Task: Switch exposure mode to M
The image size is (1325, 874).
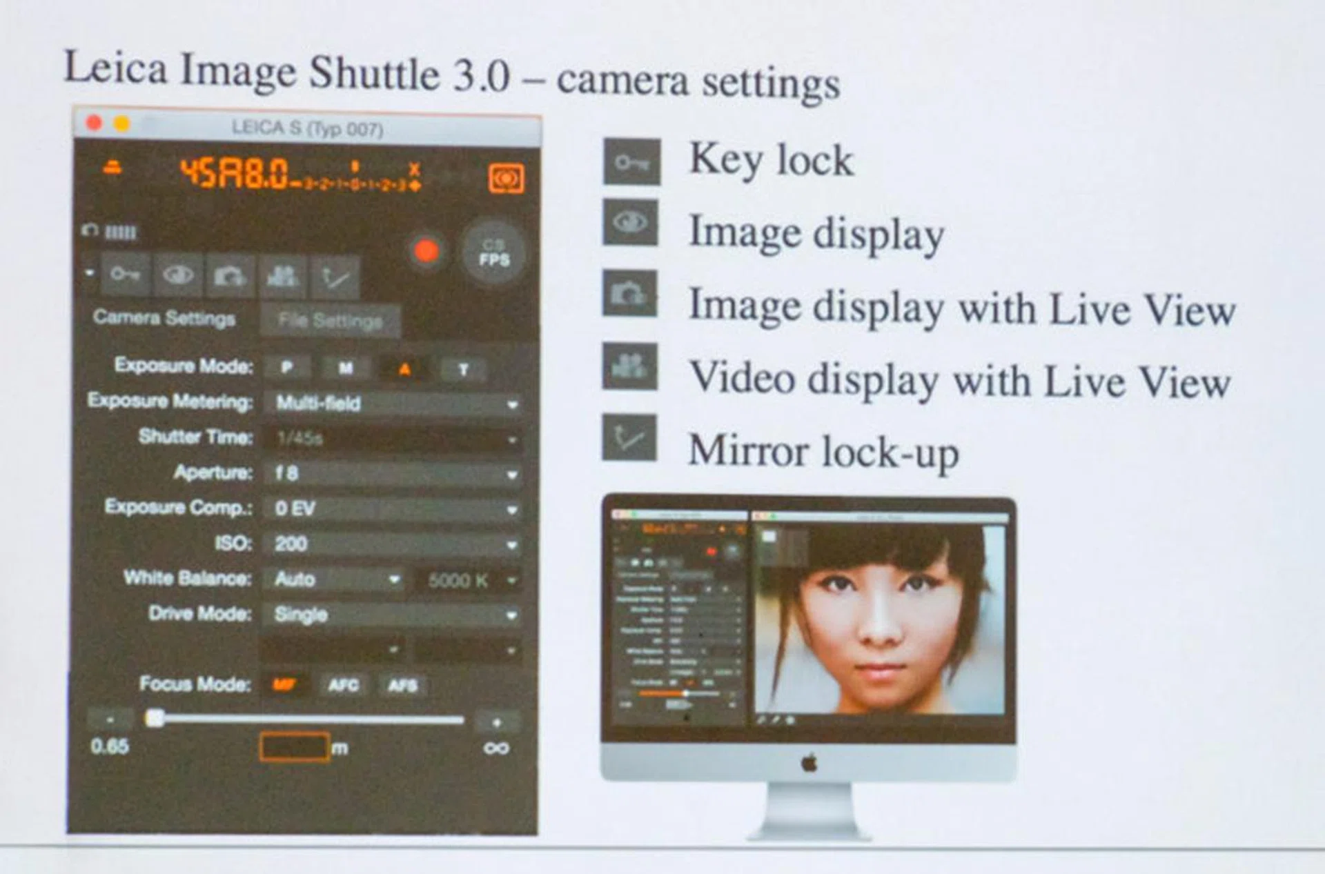Action: coord(346,368)
